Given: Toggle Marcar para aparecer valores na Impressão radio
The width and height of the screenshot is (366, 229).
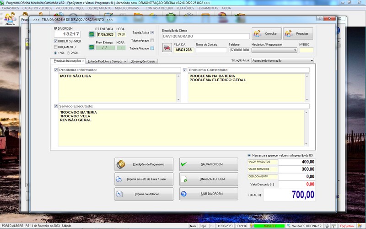Looking at the screenshot, I should (x=249, y=155).
